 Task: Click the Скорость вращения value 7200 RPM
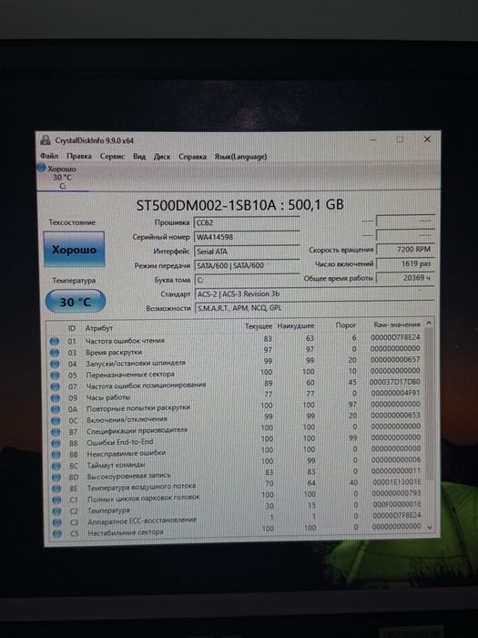point(405,249)
